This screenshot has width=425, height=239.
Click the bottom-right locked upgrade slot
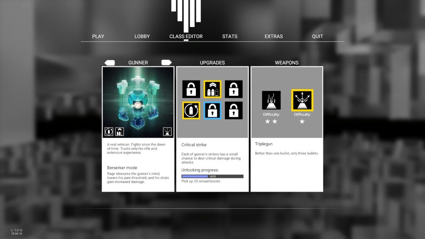pyautogui.click(x=234, y=110)
